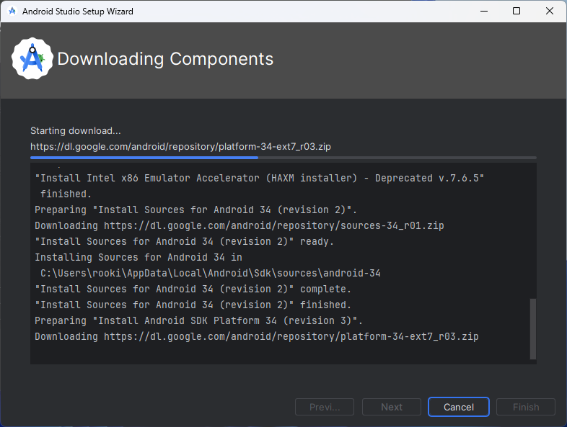Screen dimensions: 567x427
Task: Click the 'Android Studio Setup Wizard' window title
Action: 78,12
